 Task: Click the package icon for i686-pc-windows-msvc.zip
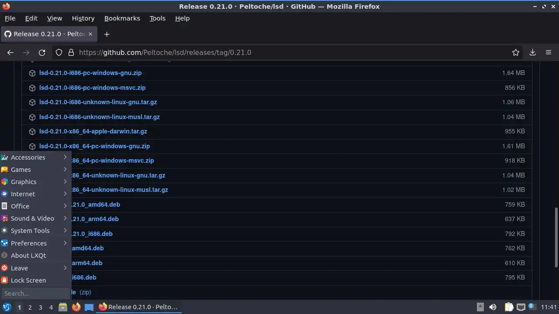tap(32, 88)
